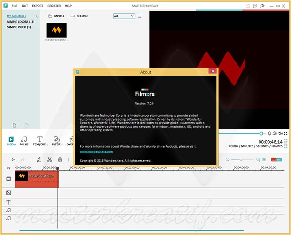The height and width of the screenshot is (235, 291).
Task: Click the Version: 7.0.0 text in About
Action: pyautogui.click(x=145, y=104)
